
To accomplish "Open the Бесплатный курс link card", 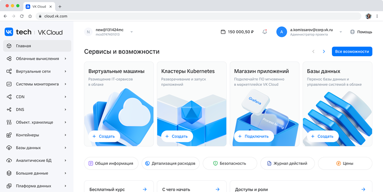I will pos(119,186).
